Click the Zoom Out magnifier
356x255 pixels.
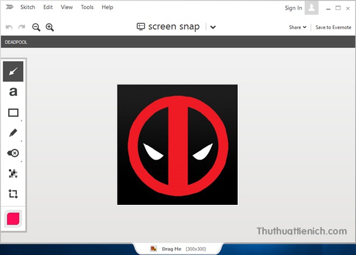point(36,27)
